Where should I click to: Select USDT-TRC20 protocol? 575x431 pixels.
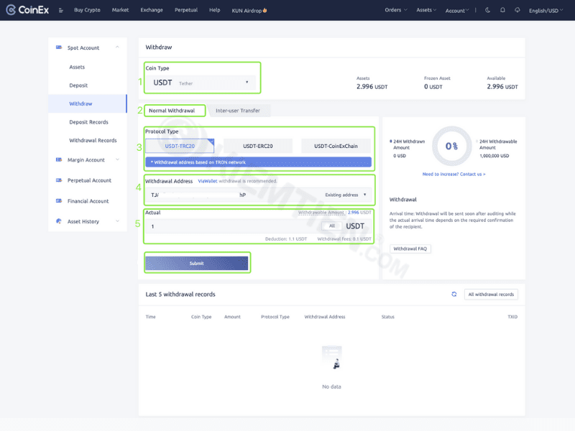[x=180, y=146]
